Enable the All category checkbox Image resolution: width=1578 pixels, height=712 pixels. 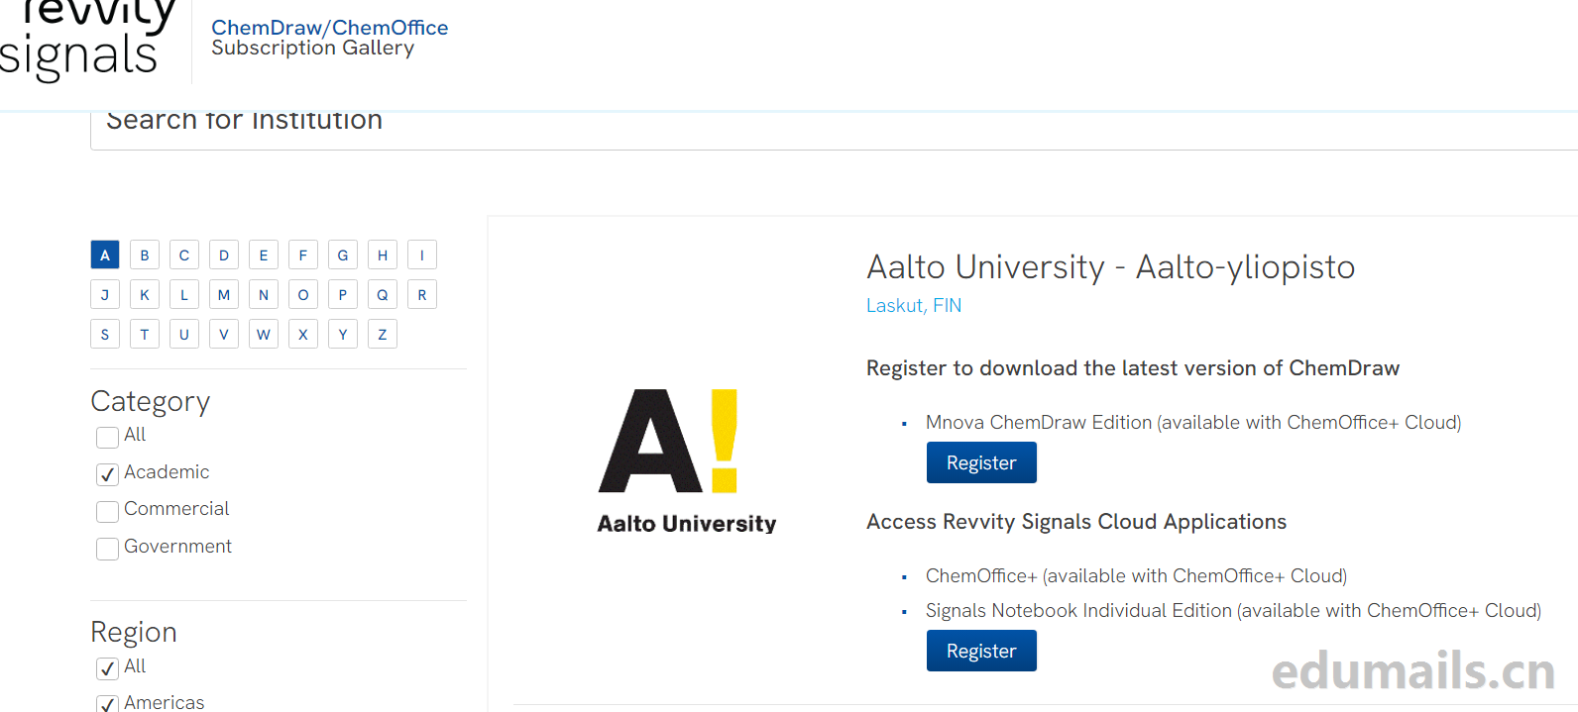pos(107,437)
